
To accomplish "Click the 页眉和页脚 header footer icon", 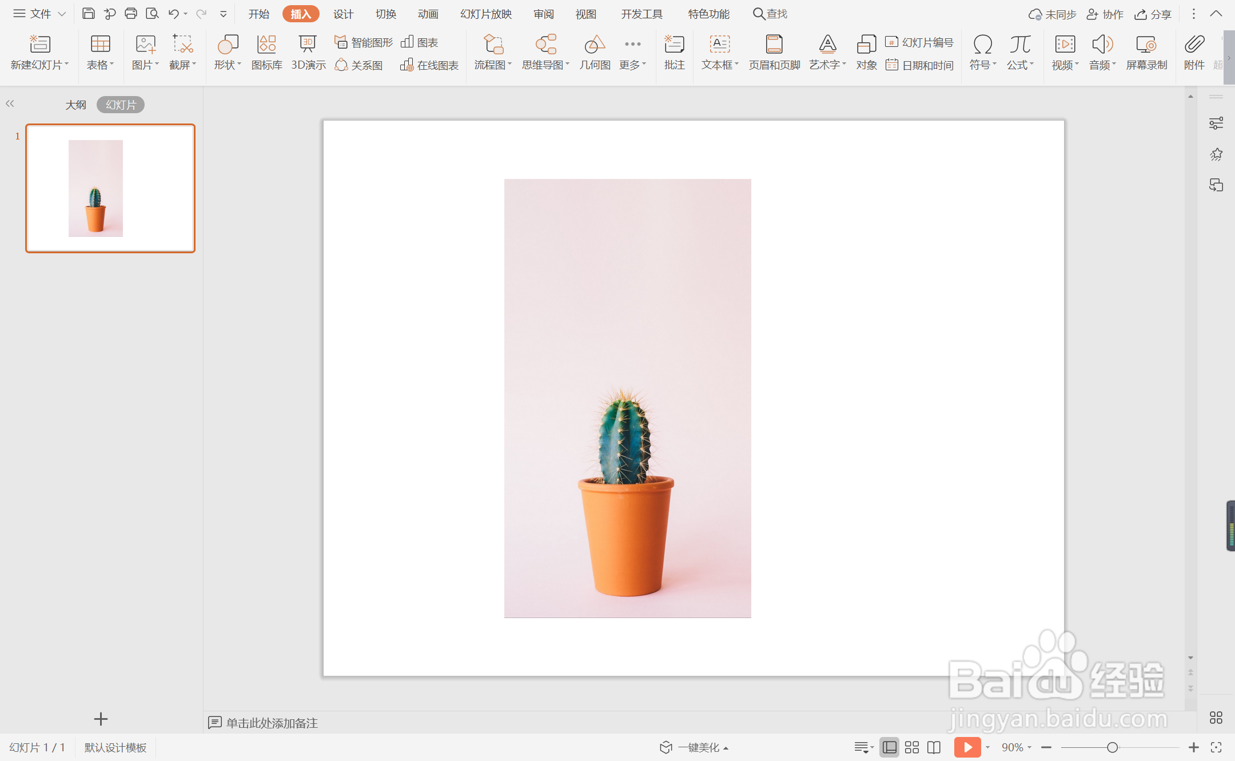I will tap(774, 51).
